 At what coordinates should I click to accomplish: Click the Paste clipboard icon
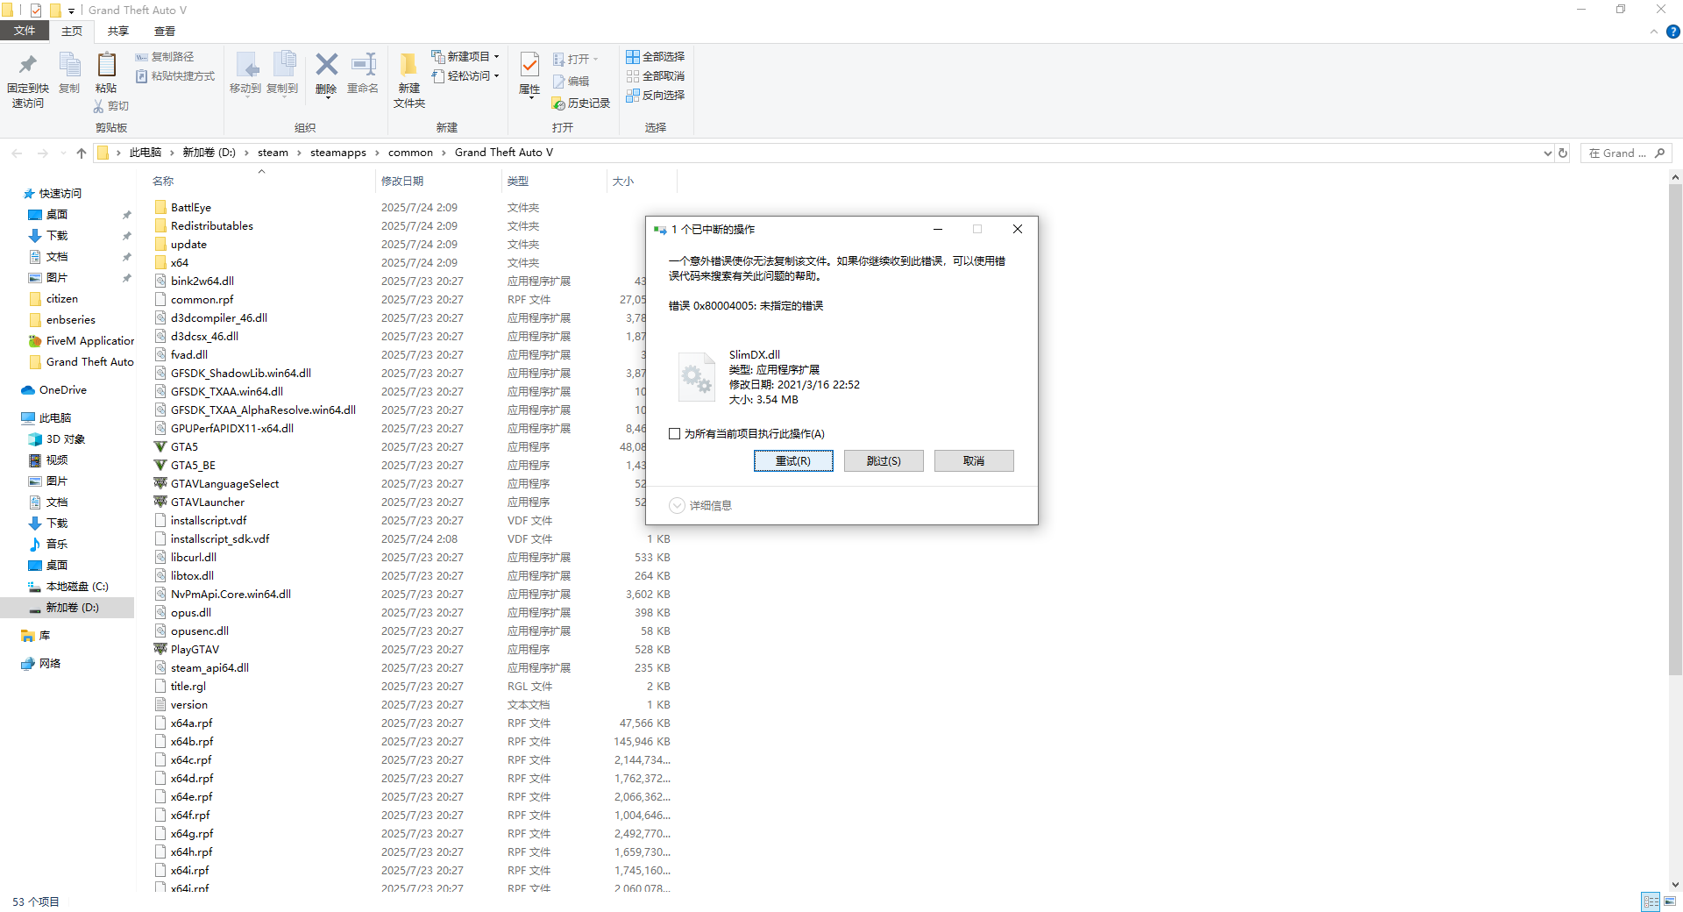(x=106, y=66)
